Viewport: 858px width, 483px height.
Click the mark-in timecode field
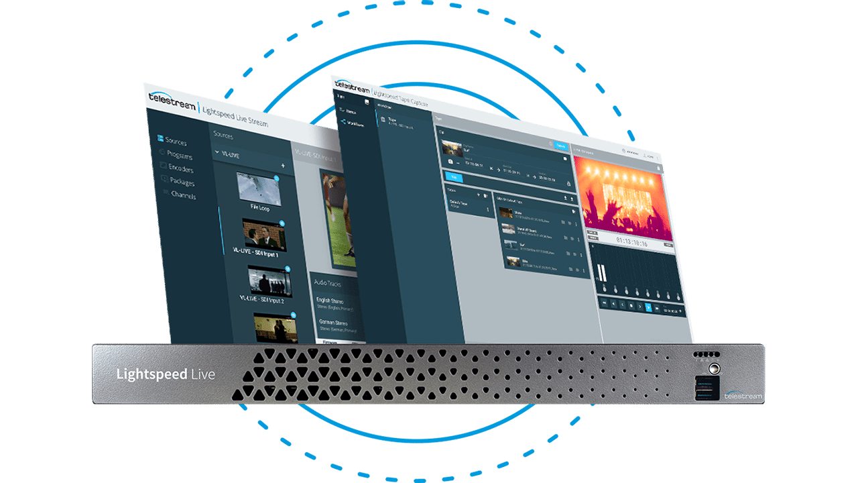475,164
